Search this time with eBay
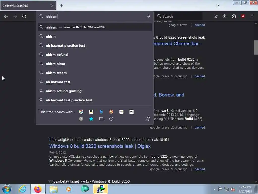Image resolution: width=258 pixels, height=194 pixels. coord(121,112)
